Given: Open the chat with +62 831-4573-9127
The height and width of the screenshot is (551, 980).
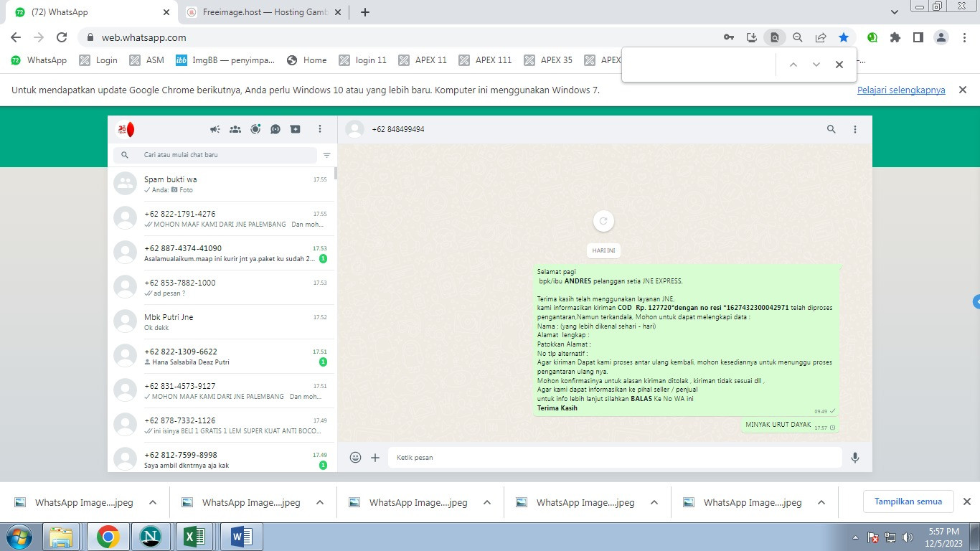Looking at the screenshot, I should tap(221, 391).
